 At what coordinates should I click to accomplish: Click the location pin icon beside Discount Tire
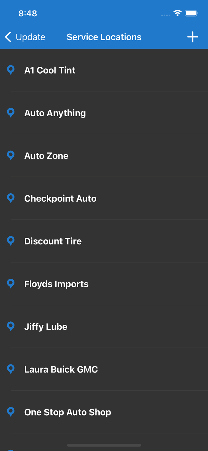[x=11, y=241]
